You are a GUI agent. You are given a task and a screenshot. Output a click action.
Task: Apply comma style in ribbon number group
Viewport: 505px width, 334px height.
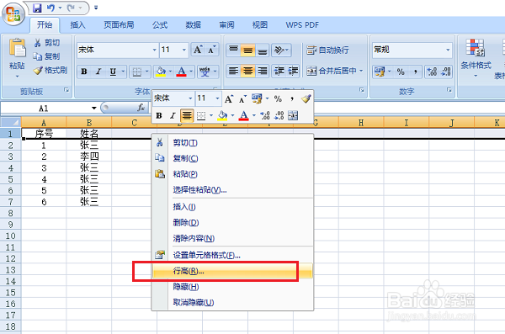coord(415,72)
